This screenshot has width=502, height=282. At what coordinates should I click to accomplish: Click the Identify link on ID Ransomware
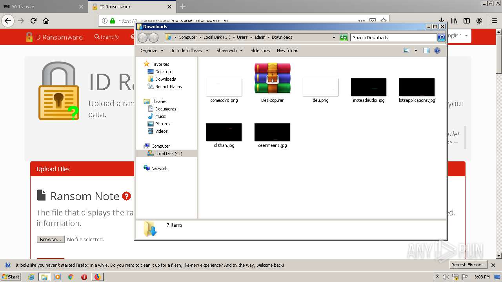[x=107, y=37]
